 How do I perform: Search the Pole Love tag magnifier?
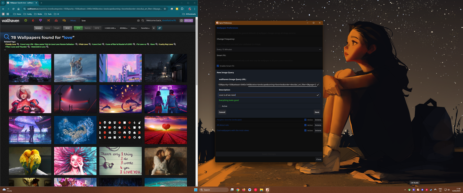click(x=90, y=44)
